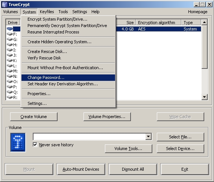Open the Help menu
Image resolution: width=214 pixels, height=182 pixels.
[x=95, y=12]
